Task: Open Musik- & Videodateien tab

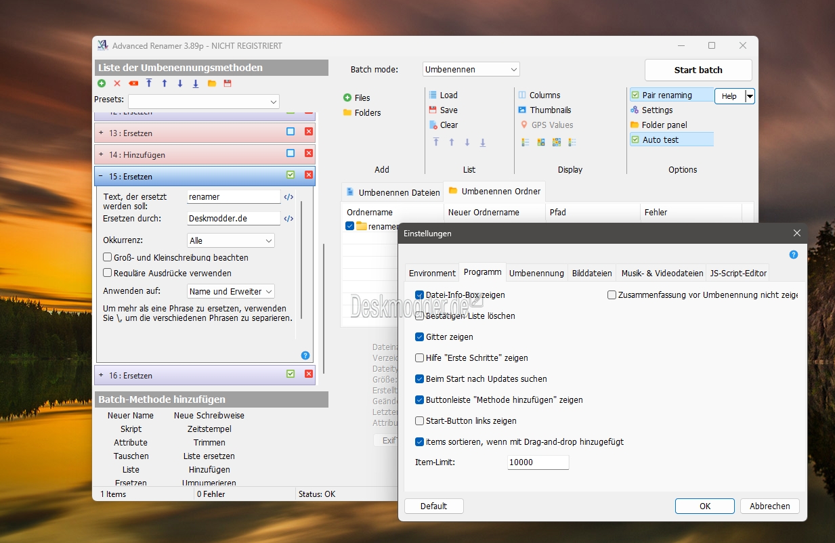Action: pyautogui.click(x=662, y=273)
